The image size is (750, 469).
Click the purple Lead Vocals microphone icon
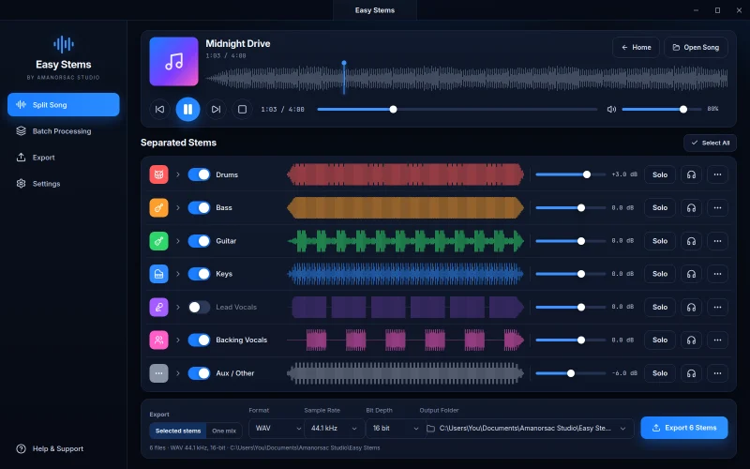[158, 307]
